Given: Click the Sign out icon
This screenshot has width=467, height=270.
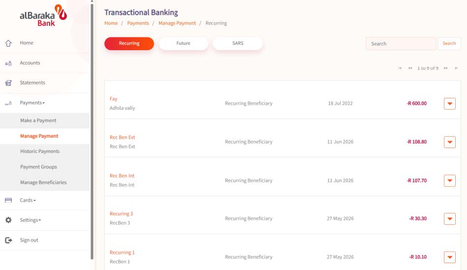Looking at the screenshot, I should click(8, 240).
